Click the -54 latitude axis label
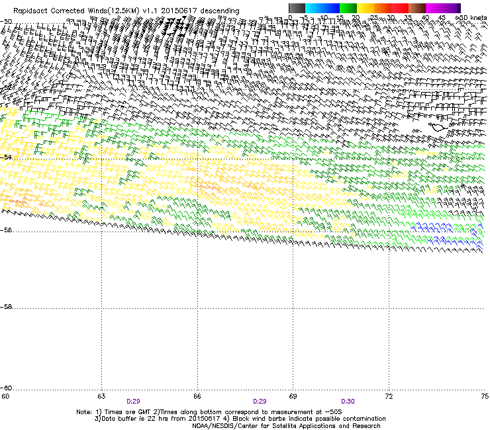 [x=6, y=157]
